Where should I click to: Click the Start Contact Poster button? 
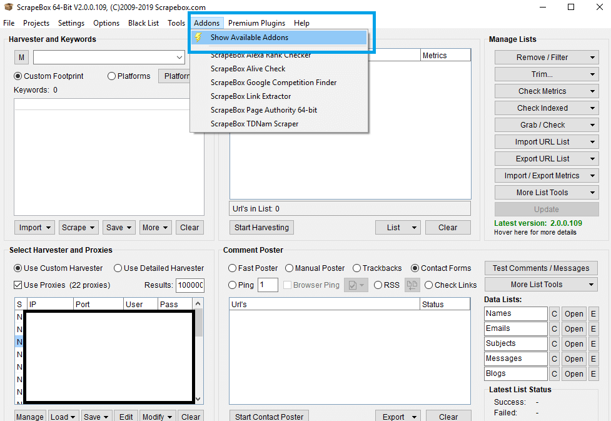click(x=270, y=417)
